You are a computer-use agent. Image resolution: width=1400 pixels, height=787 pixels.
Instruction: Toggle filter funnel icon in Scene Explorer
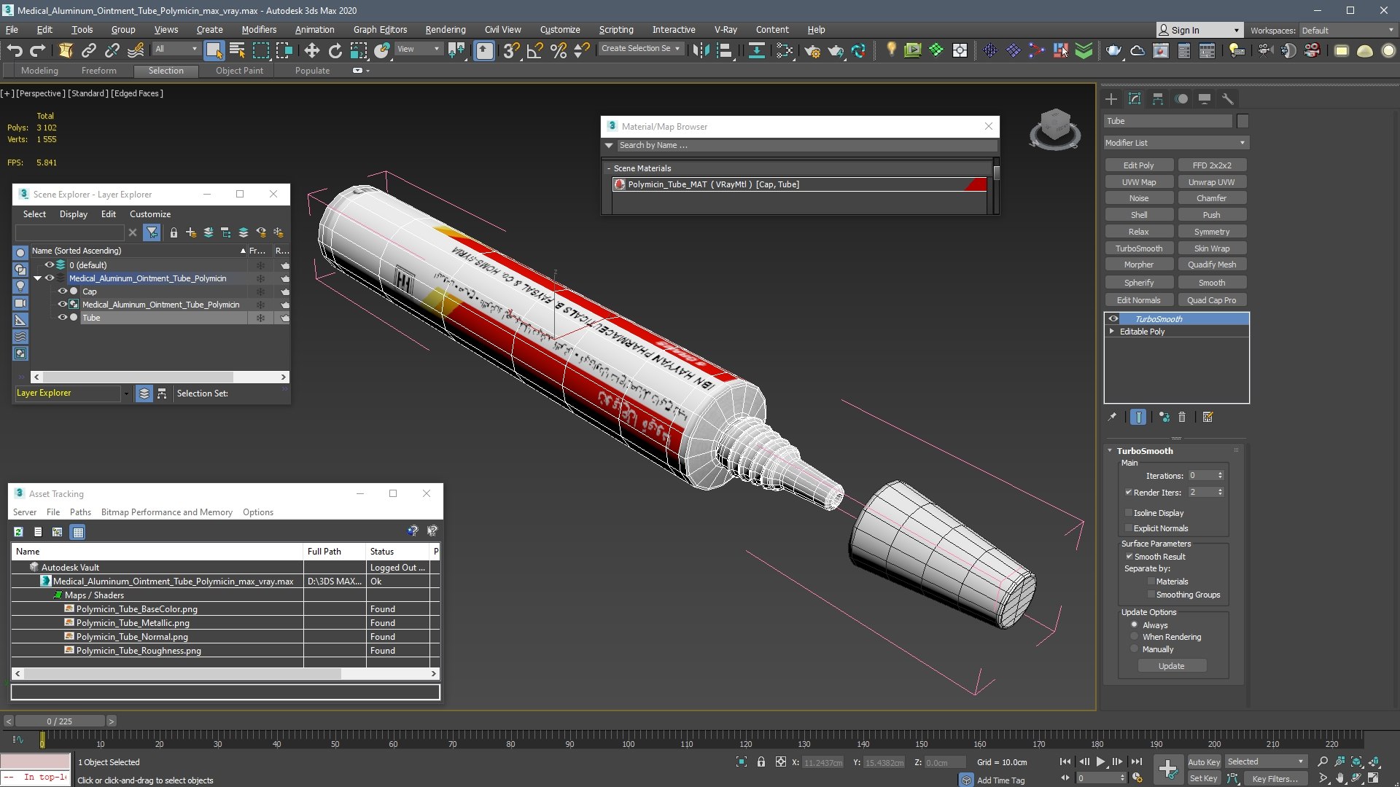coord(152,232)
